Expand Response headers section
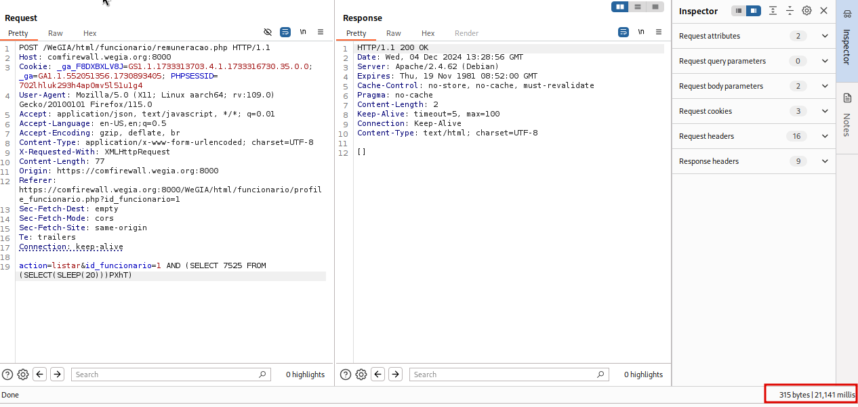The image size is (858, 407). pos(754,161)
